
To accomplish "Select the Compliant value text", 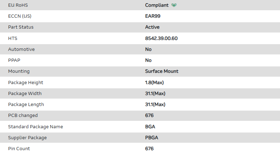I will pos(157,5).
